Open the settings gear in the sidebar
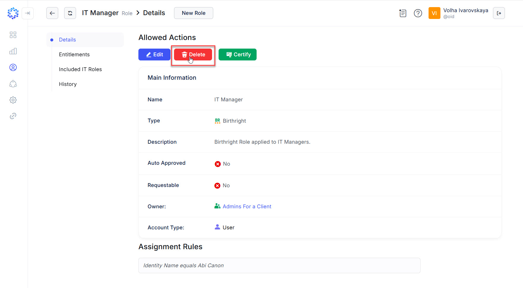This screenshot has height=288, width=523. pos(13,100)
